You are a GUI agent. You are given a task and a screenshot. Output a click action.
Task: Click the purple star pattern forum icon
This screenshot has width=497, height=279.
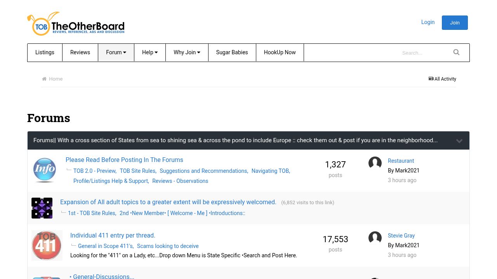point(42,208)
